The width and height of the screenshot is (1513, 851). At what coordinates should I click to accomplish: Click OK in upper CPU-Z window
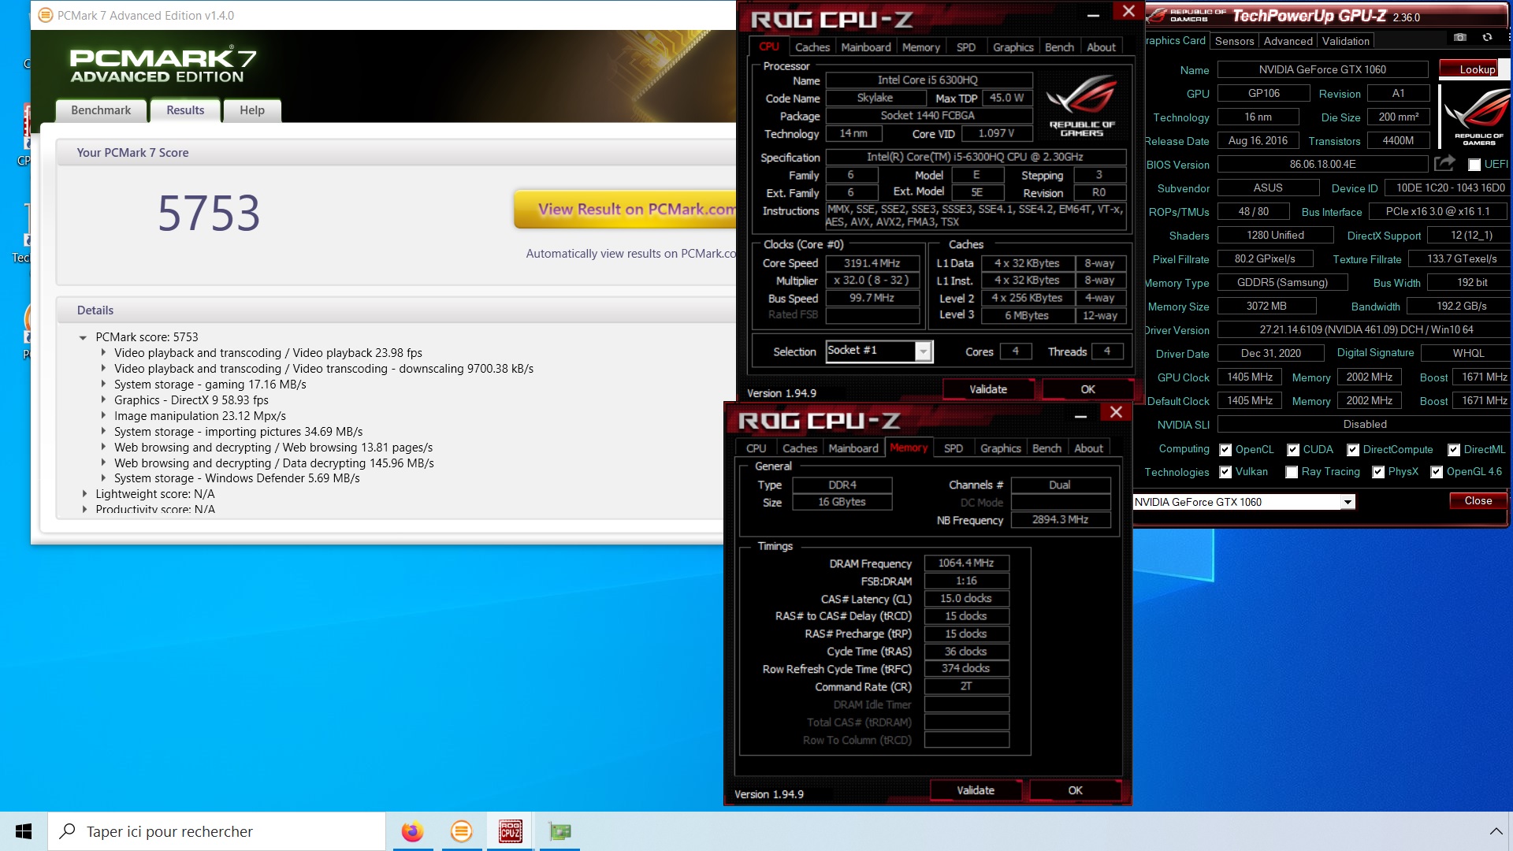coord(1087,389)
